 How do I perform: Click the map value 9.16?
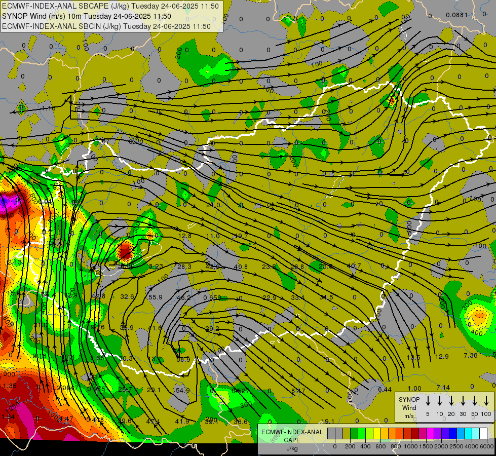point(40,356)
